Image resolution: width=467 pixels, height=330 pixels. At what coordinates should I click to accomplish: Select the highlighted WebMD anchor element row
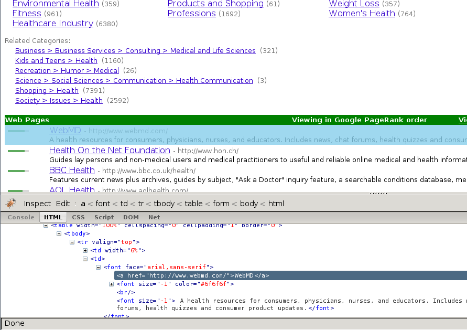click(192, 275)
